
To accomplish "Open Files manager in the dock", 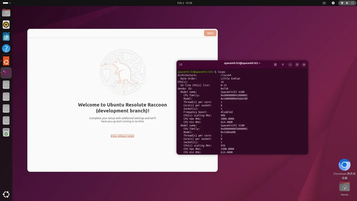I will click(6, 13).
